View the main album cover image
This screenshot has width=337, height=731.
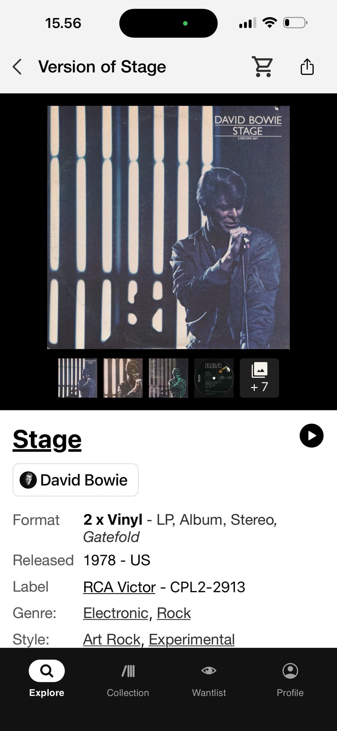pyautogui.click(x=168, y=227)
